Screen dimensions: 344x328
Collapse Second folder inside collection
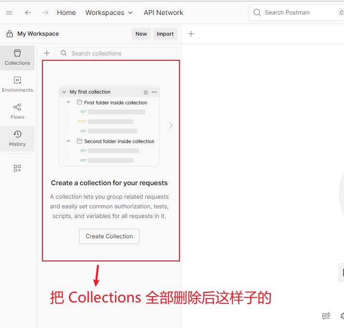pos(69,141)
